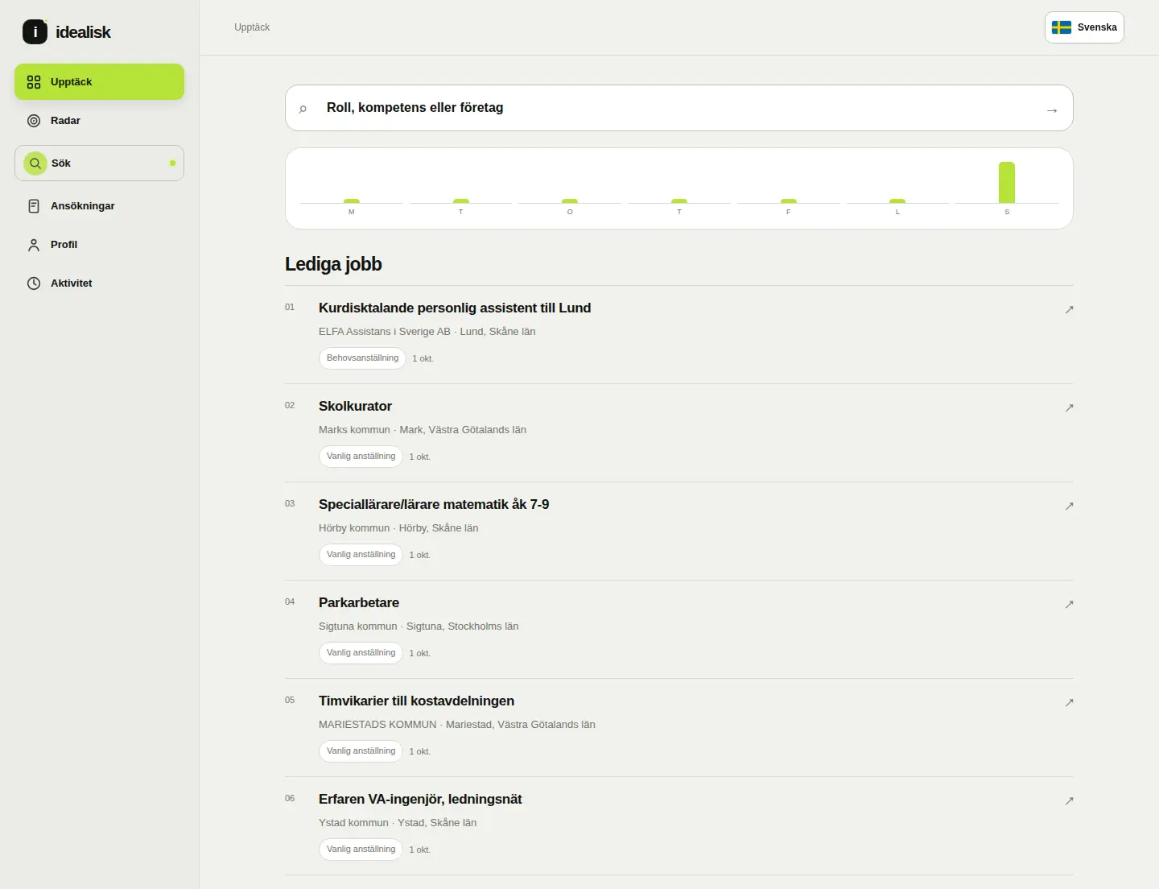This screenshot has height=889, width=1159.
Task: Click the tall Sunday bar in chart
Action: 1007,182
